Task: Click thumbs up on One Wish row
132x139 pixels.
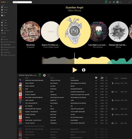Action: tap(122, 114)
